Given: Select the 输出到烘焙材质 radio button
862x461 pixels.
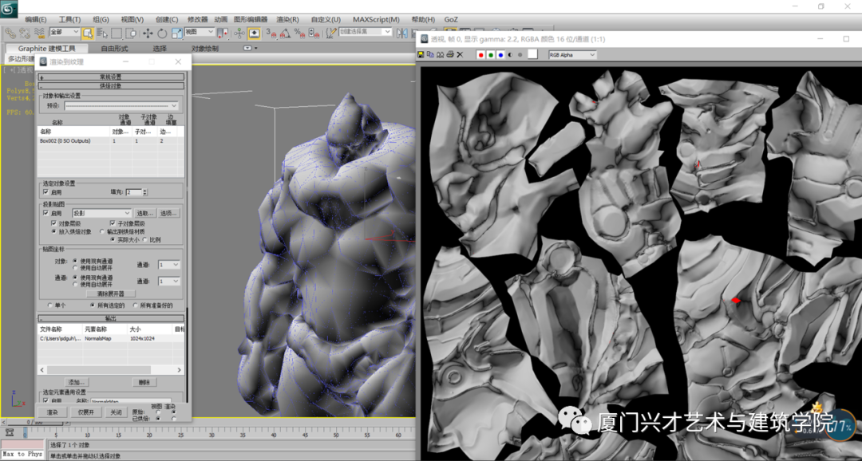Looking at the screenshot, I should (102, 232).
